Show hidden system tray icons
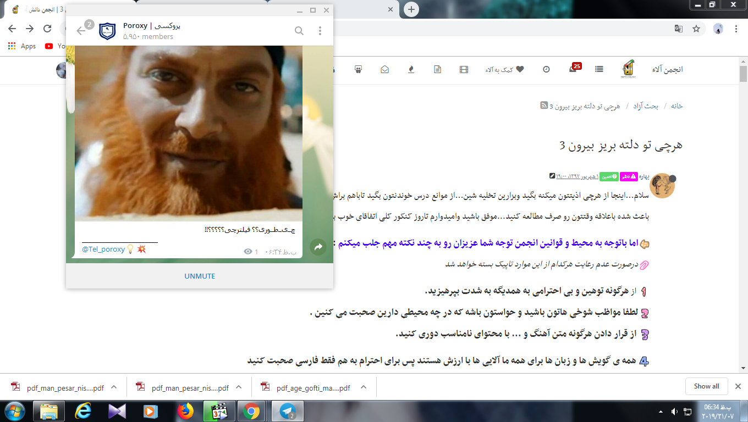The image size is (748, 422). pyautogui.click(x=662, y=412)
